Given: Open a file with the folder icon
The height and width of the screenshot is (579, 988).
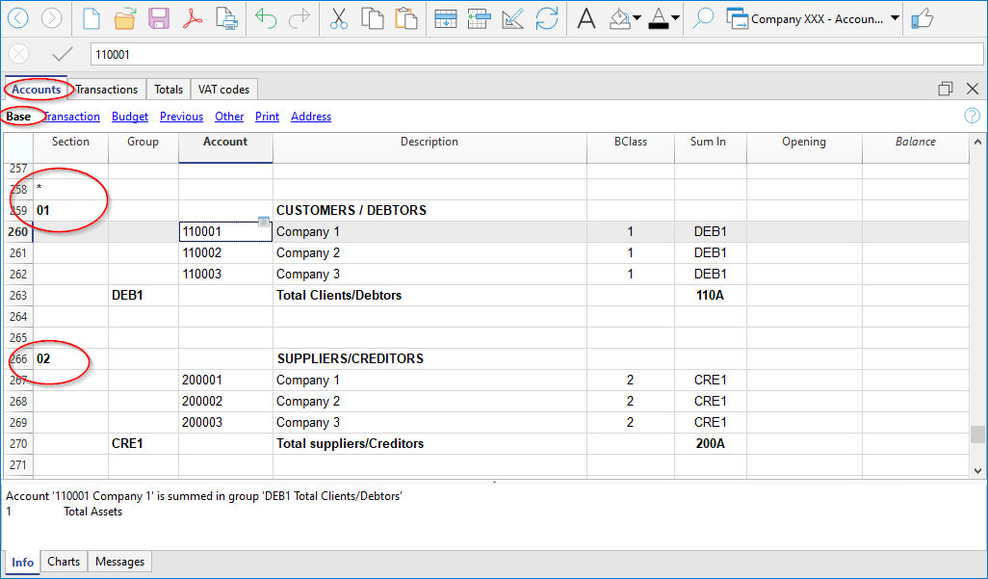Looking at the screenshot, I should pyautogui.click(x=125, y=18).
